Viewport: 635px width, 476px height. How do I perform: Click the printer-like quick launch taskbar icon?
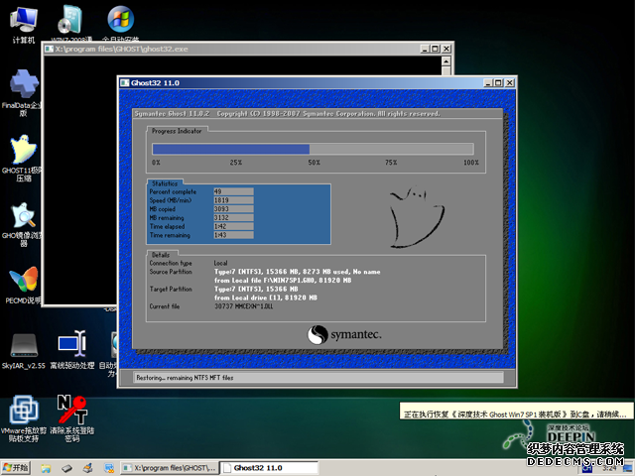point(87,468)
